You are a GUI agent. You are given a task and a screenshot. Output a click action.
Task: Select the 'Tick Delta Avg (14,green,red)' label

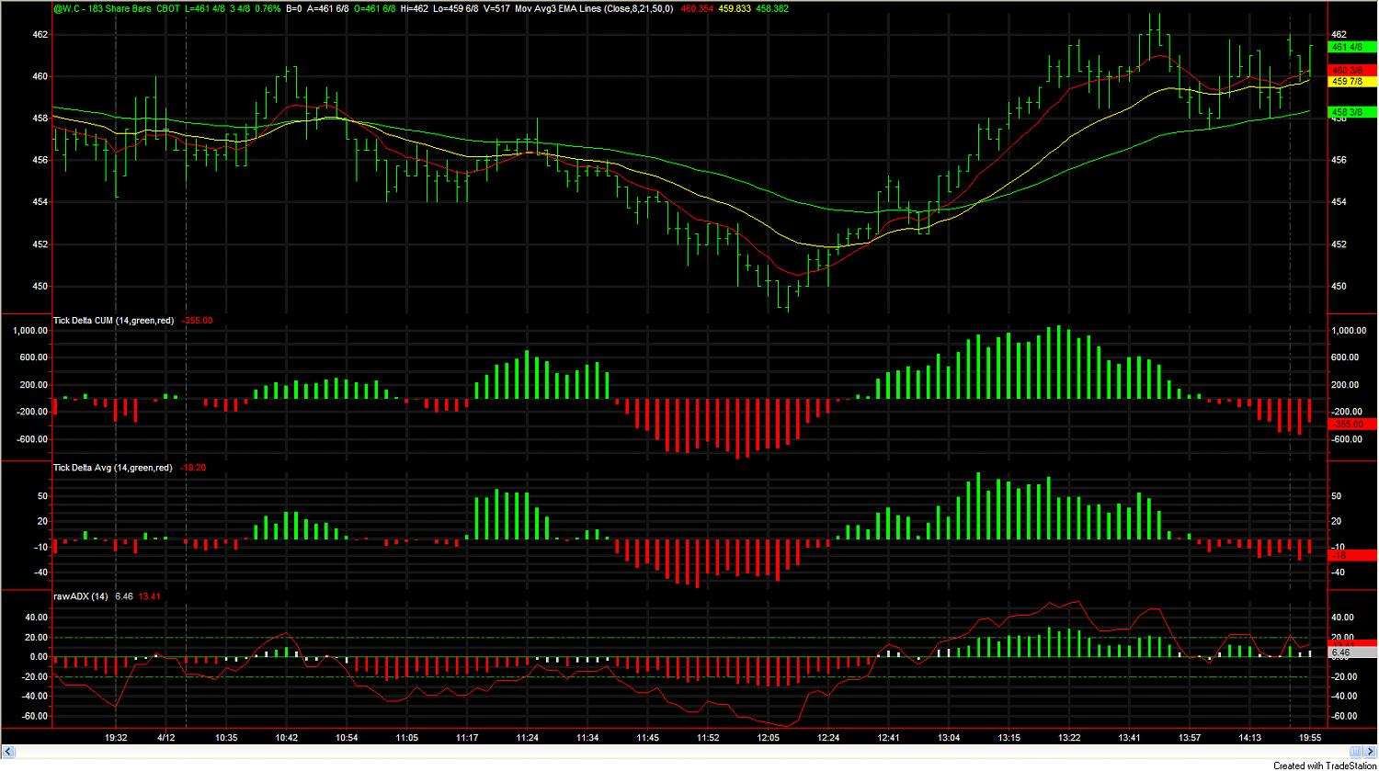point(113,468)
